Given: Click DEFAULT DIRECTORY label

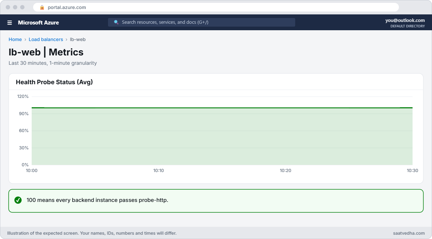Looking at the screenshot, I should click(x=408, y=26).
